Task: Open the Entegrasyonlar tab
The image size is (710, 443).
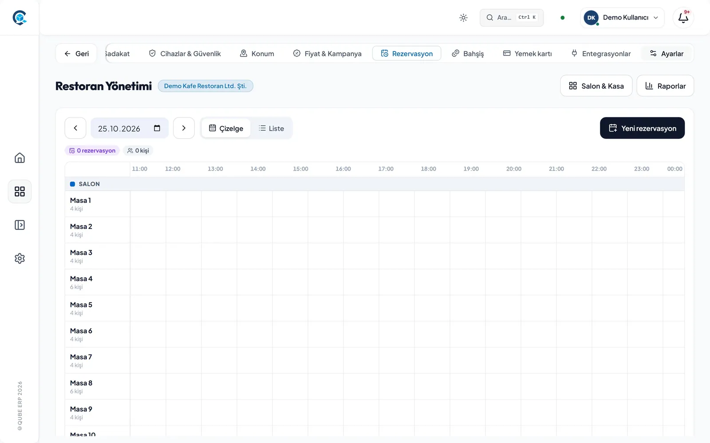Action: pyautogui.click(x=601, y=54)
